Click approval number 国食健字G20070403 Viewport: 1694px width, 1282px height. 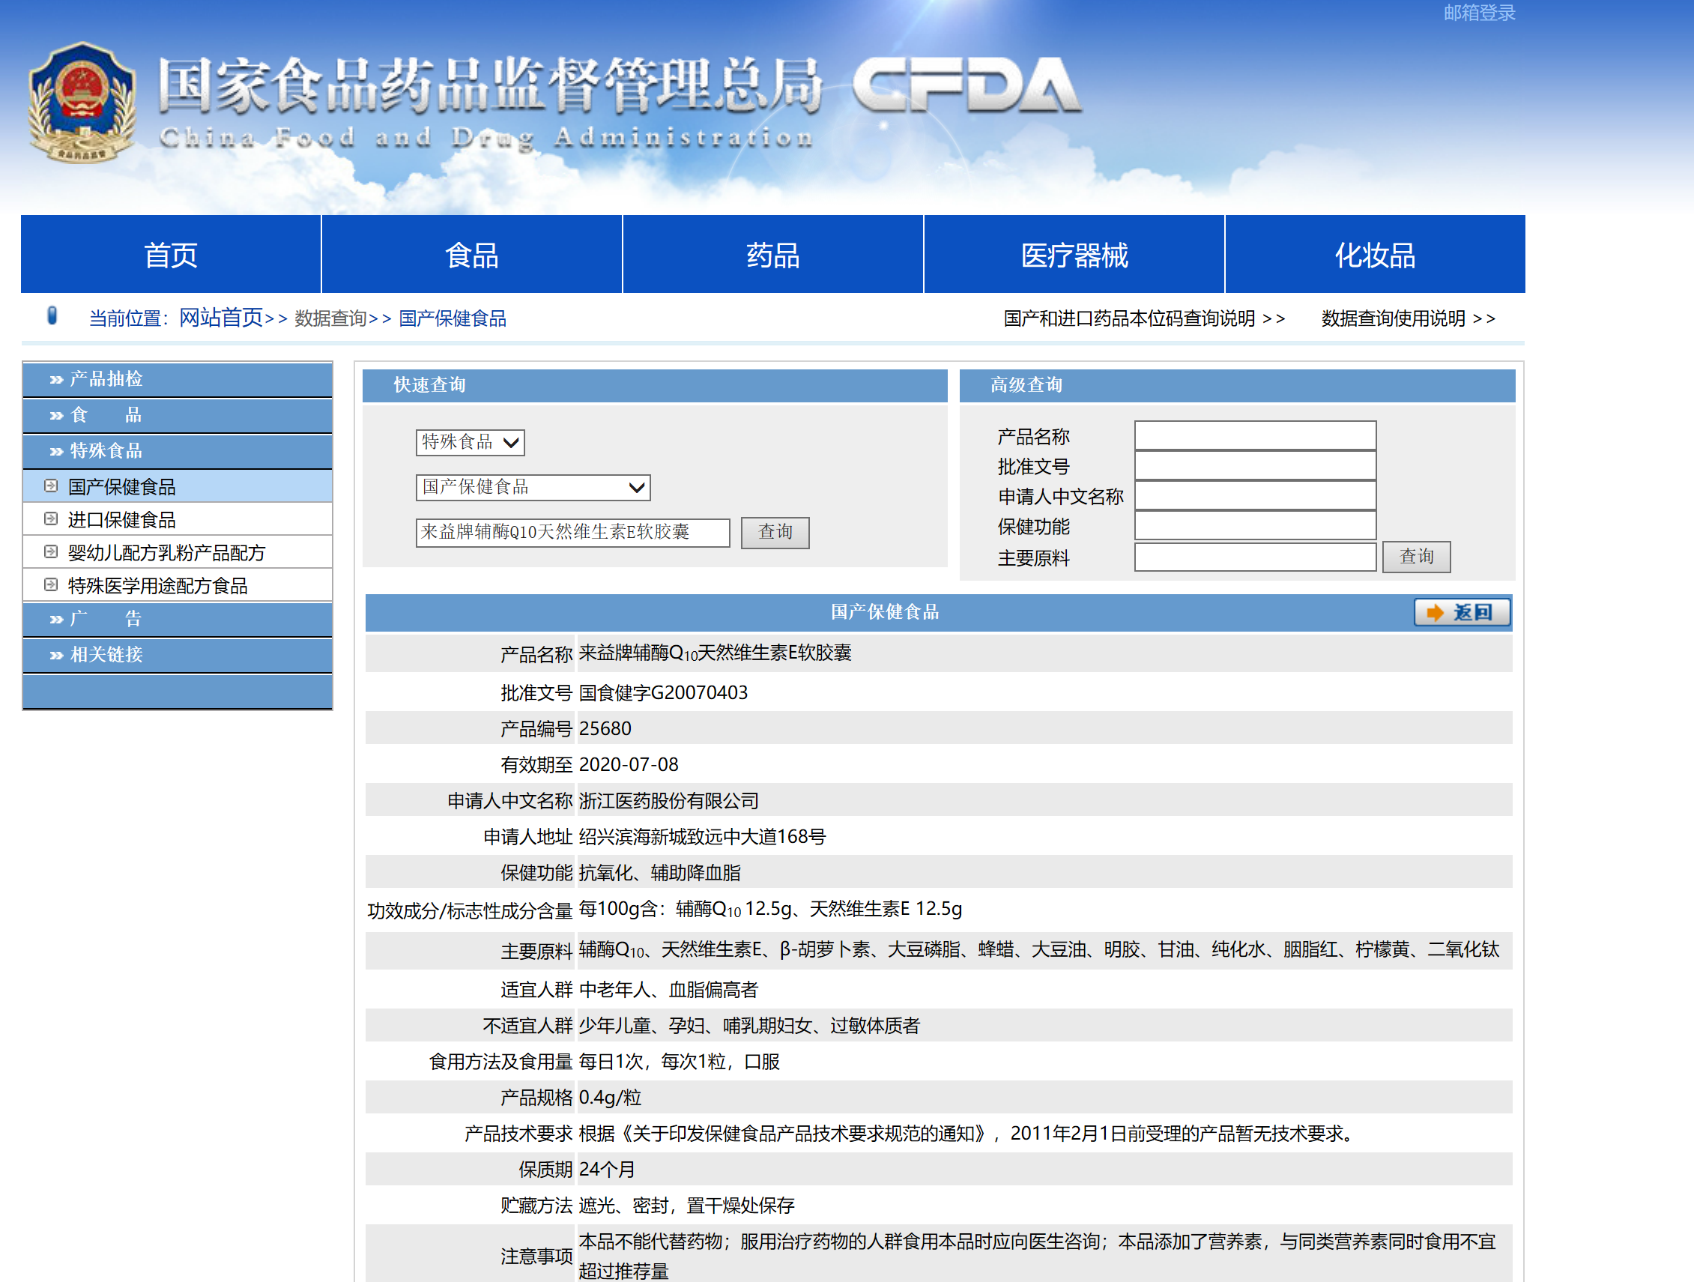[x=663, y=692]
